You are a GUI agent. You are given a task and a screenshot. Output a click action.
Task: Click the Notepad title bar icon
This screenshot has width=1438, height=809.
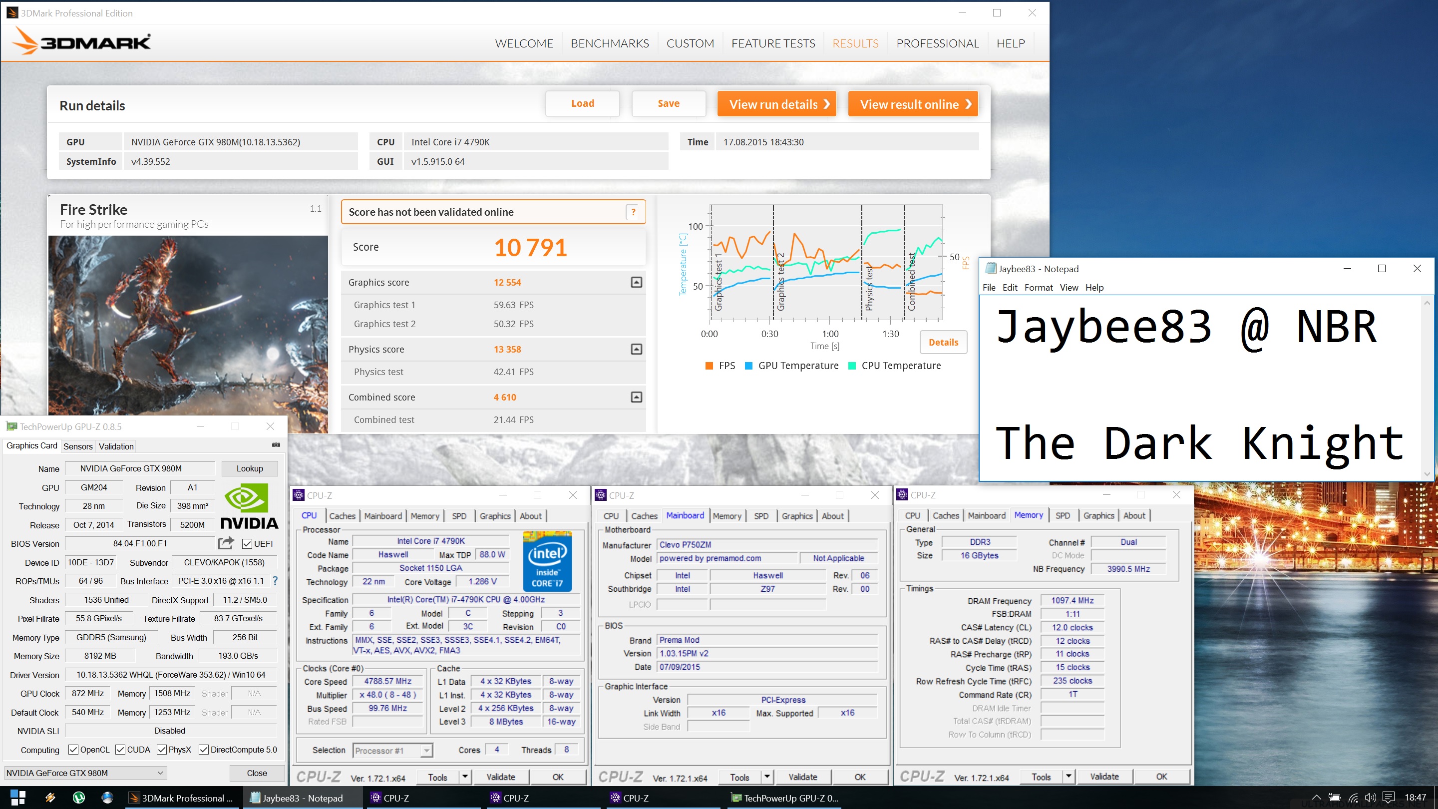(990, 269)
